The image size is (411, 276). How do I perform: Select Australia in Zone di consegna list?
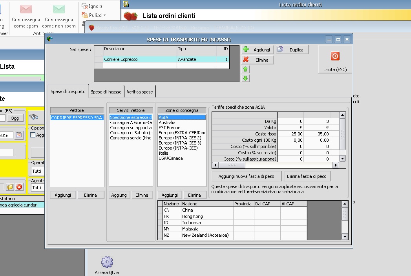[x=167, y=122]
